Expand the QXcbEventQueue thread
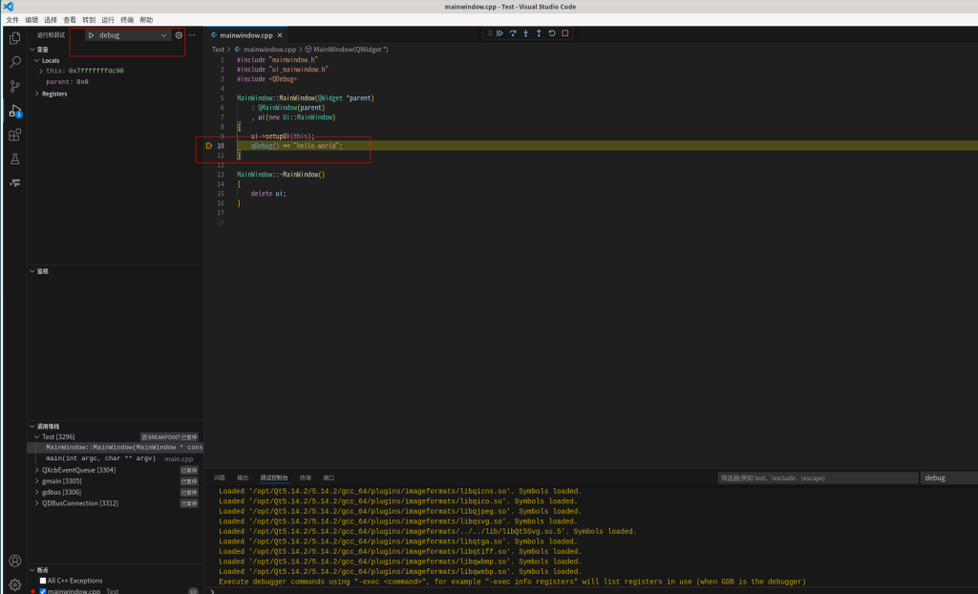The width and height of the screenshot is (978, 594). click(x=37, y=470)
